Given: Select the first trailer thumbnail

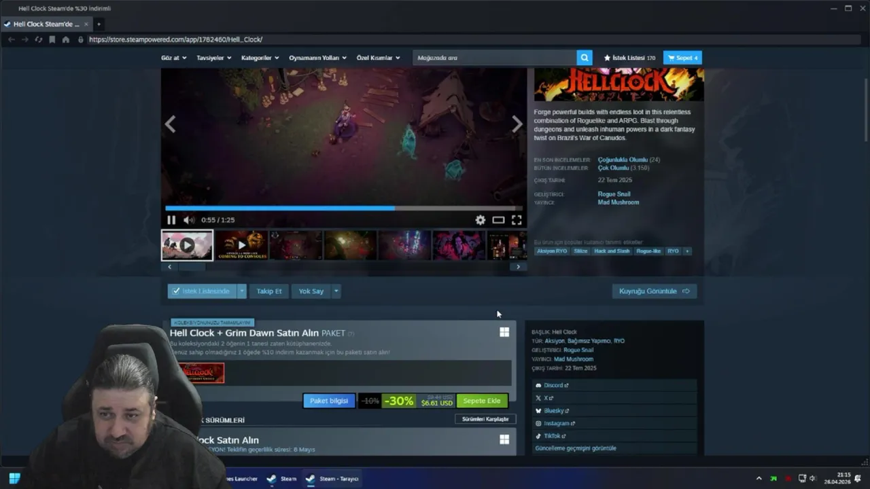Looking at the screenshot, I should click(x=187, y=245).
